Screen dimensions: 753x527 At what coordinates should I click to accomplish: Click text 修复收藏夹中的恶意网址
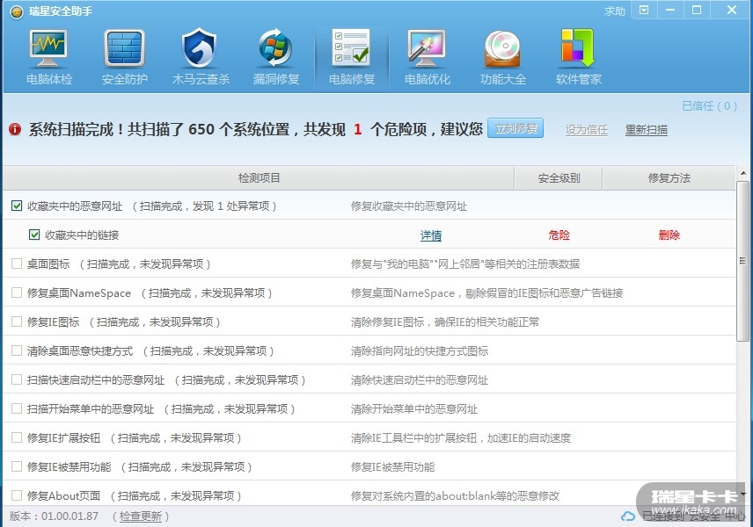pyautogui.click(x=409, y=206)
